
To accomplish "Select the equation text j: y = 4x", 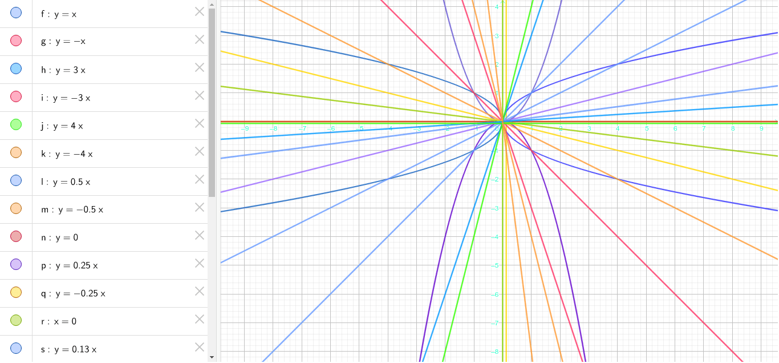I will [62, 126].
